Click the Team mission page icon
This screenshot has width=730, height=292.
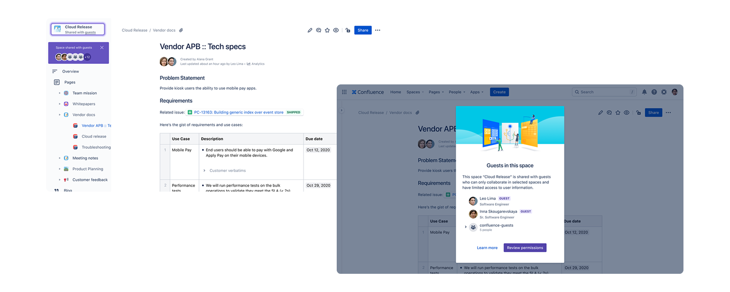pos(66,93)
